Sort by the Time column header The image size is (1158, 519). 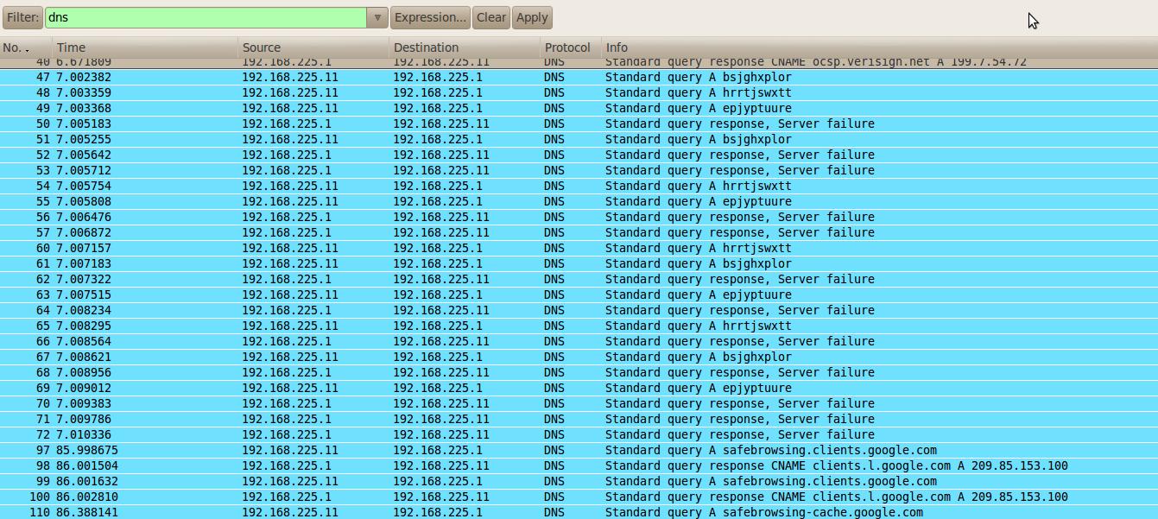pyautogui.click(x=144, y=47)
